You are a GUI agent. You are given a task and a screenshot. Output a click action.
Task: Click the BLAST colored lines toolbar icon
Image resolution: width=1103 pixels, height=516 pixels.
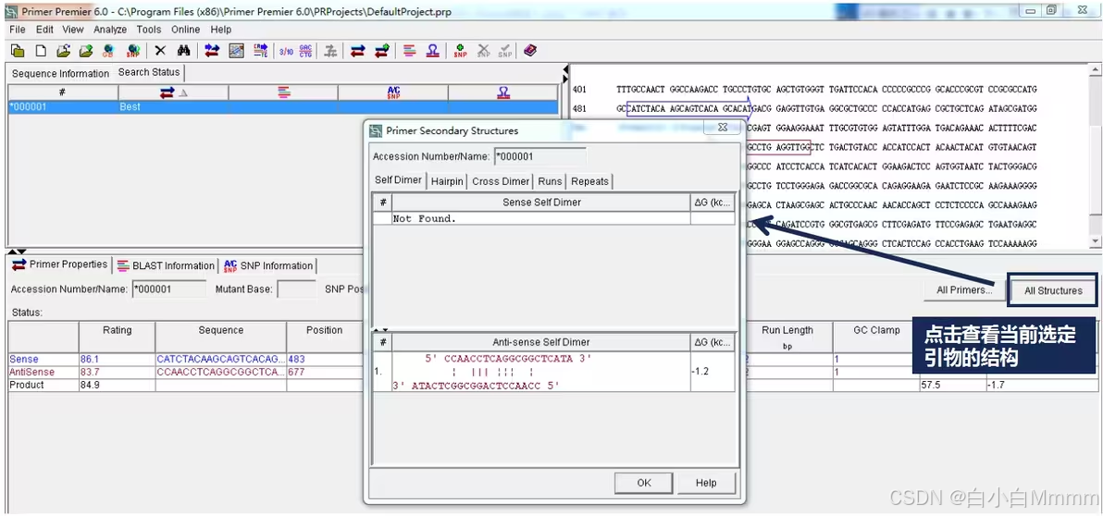coord(409,51)
